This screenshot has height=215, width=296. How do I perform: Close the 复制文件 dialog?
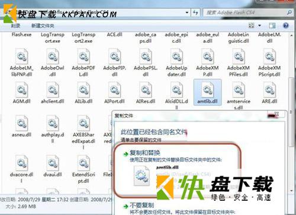pyautogui.click(x=276, y=115)
